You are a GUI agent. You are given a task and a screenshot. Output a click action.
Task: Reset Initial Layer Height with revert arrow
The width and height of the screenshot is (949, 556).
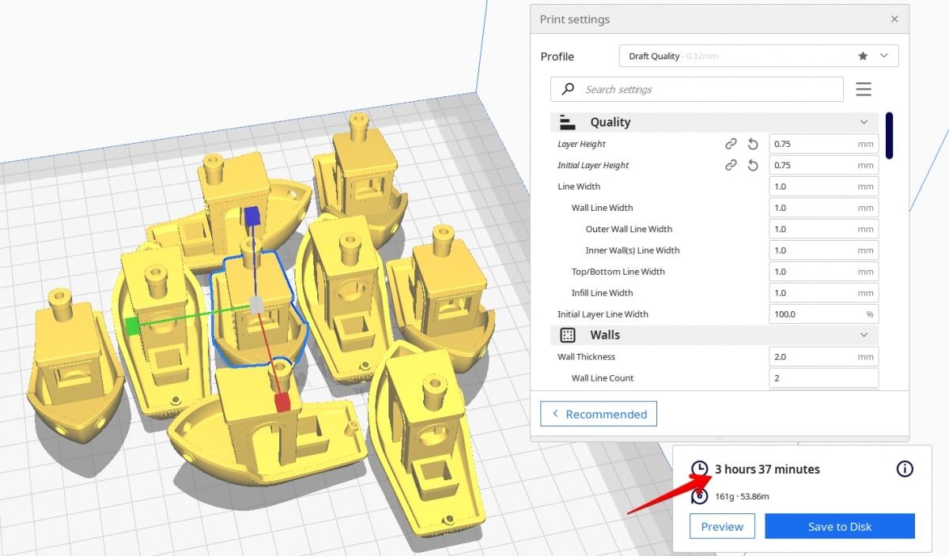coord(753,165)
